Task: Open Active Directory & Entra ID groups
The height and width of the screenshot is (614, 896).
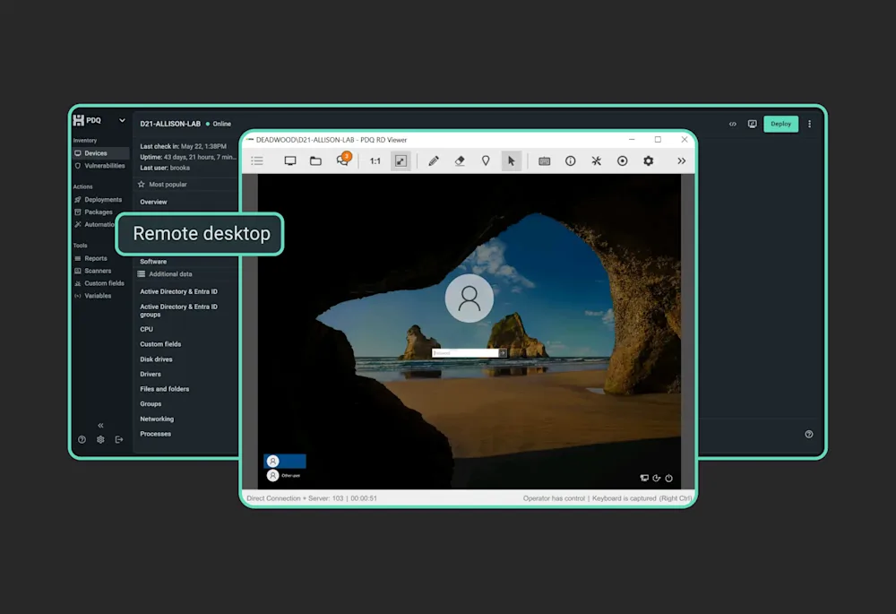Action: pyautogui.click(x=179, y=310)
